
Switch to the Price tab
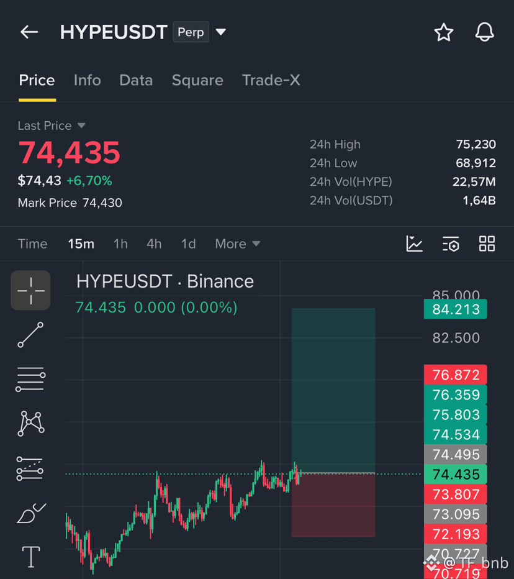tap(37, 80)
